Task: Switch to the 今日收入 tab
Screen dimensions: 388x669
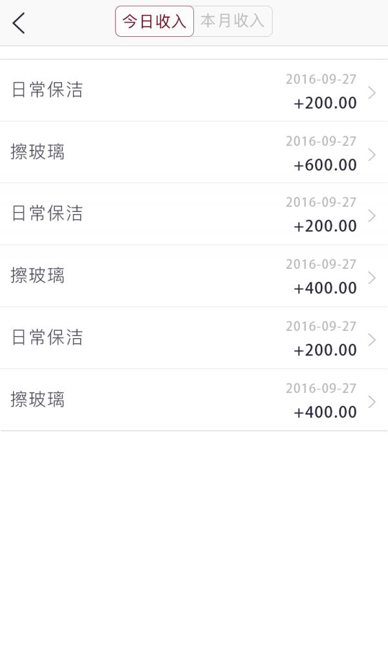Action: click(154, 21)
